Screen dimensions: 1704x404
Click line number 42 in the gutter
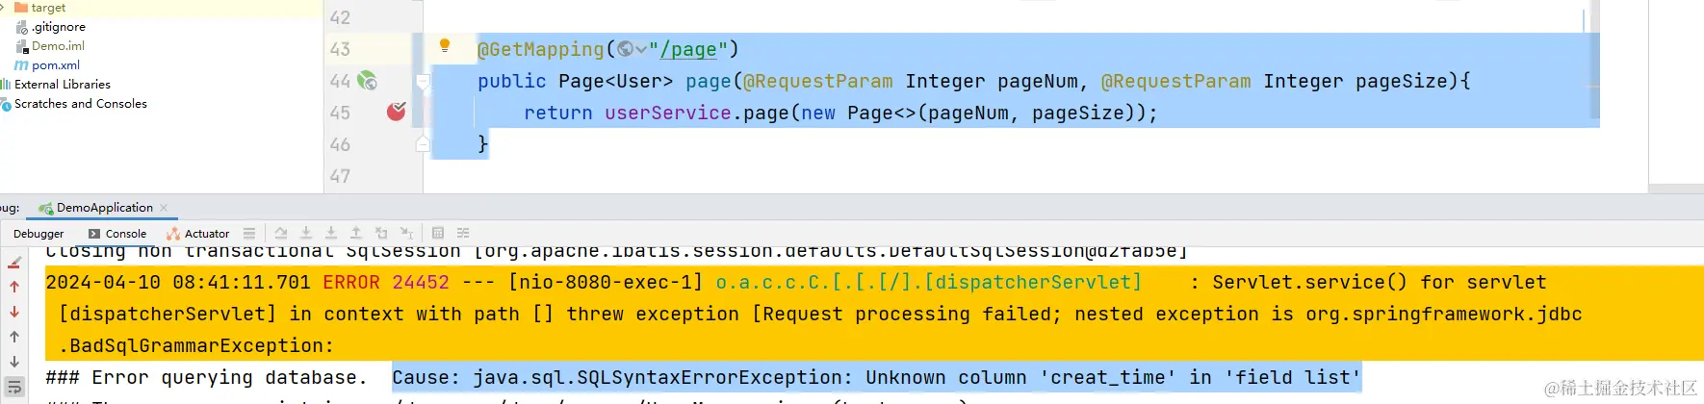340,17
